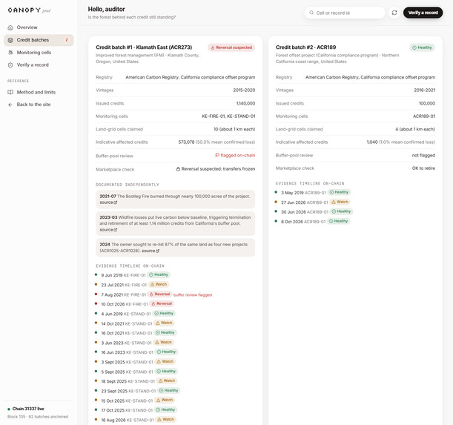Click Healthy badge for 5 Sept 2025

click(x=166, y=371)
